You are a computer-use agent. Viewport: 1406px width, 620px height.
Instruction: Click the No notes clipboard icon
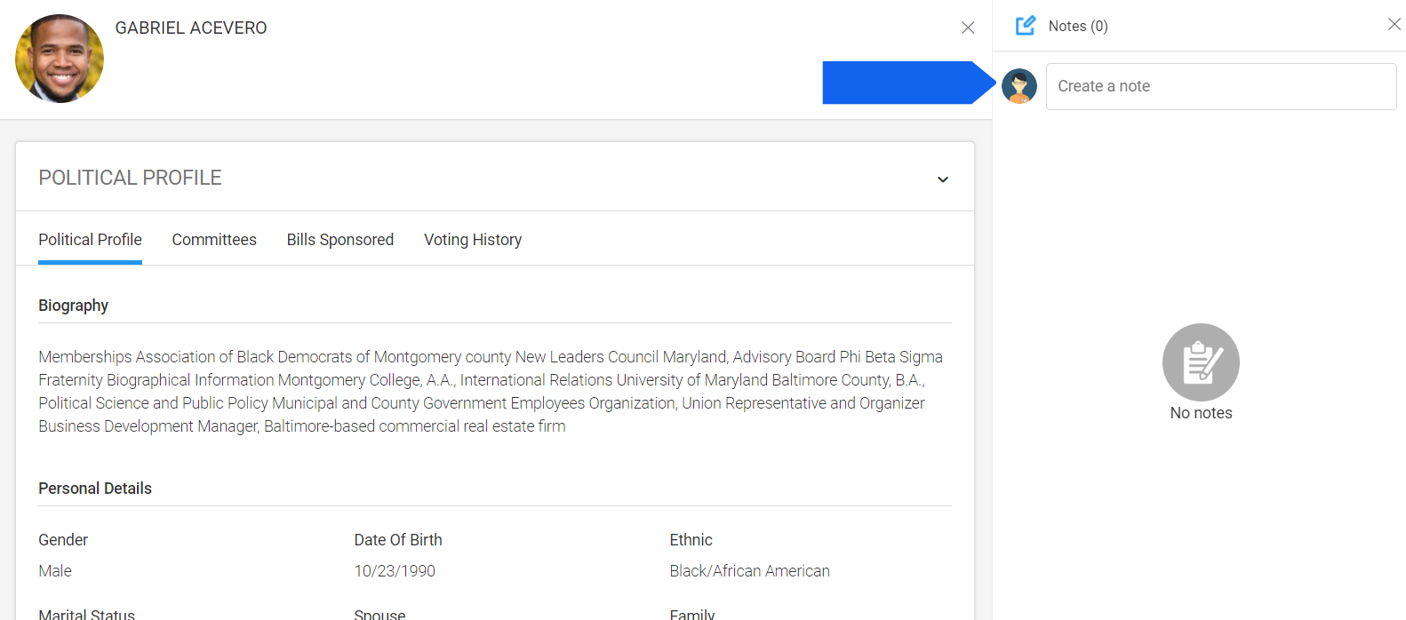[x=1201, y=362]
